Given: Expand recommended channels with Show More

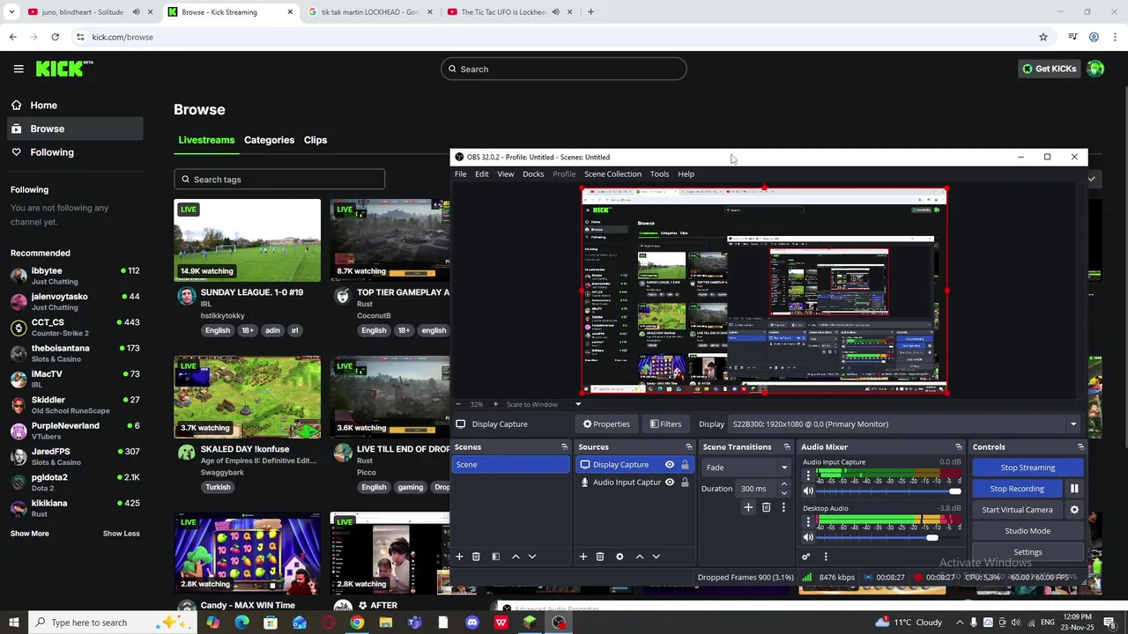Looking at the screenshot, I should [30, 534].
